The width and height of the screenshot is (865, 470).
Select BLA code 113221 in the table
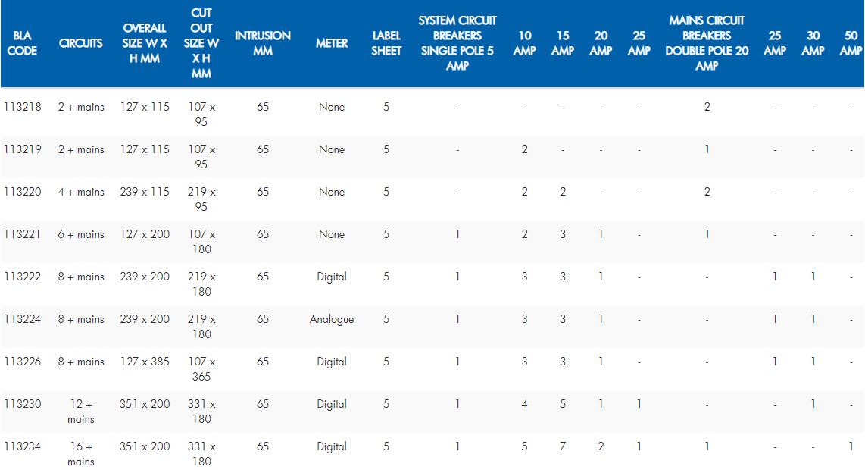(x=23, y=234)
